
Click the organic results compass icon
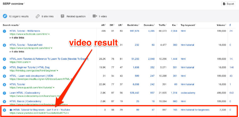tap(5, 16)
